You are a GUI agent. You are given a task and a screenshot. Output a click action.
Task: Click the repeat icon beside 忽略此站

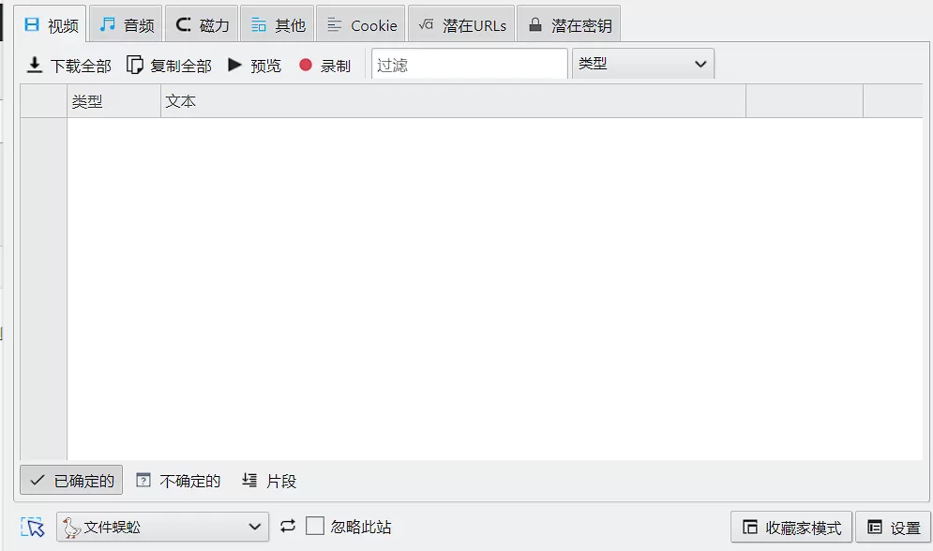pyautogui.click(x=288, y=527)
